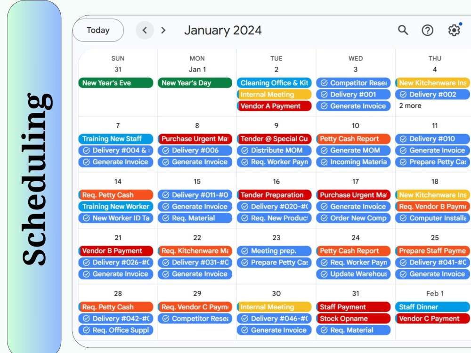
Task: Click the Today button
Action: (x=98, y=30)
